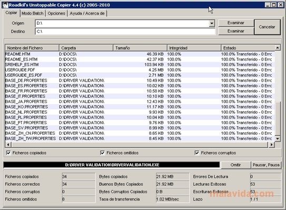The image size is (286, 210).
Task: Sort by Tamaño column header
Action: point(140,48)
